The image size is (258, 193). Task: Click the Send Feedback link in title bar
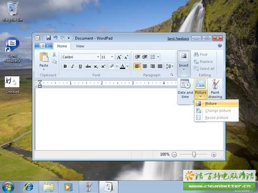pos(178,39)
